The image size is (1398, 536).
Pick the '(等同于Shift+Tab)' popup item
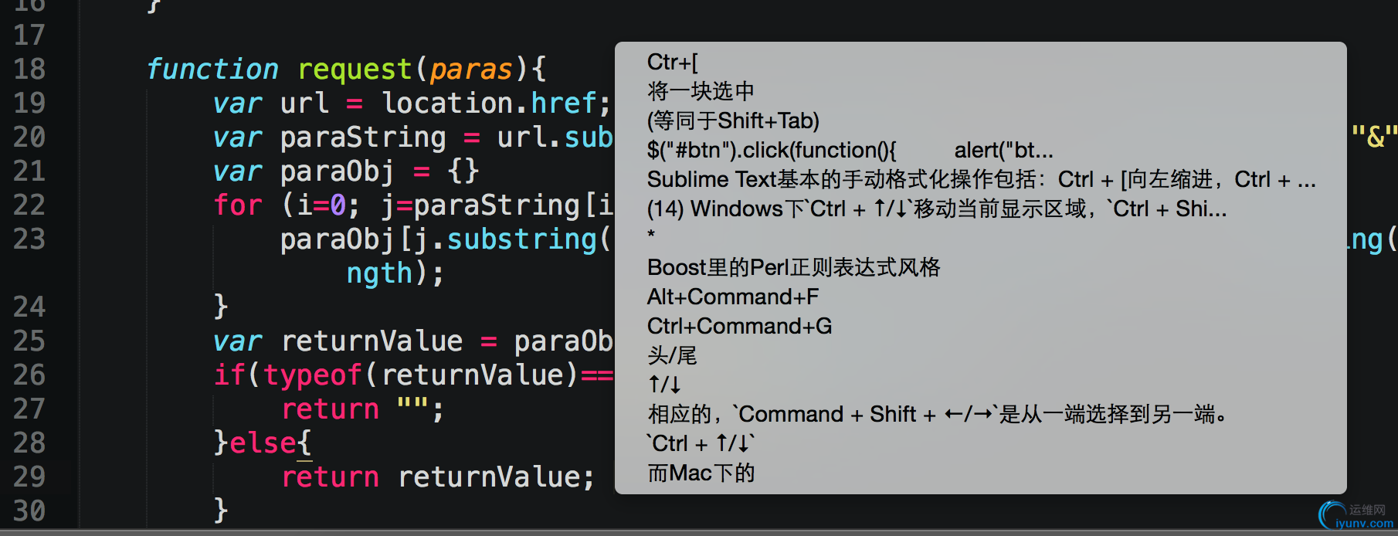[980, 120]
